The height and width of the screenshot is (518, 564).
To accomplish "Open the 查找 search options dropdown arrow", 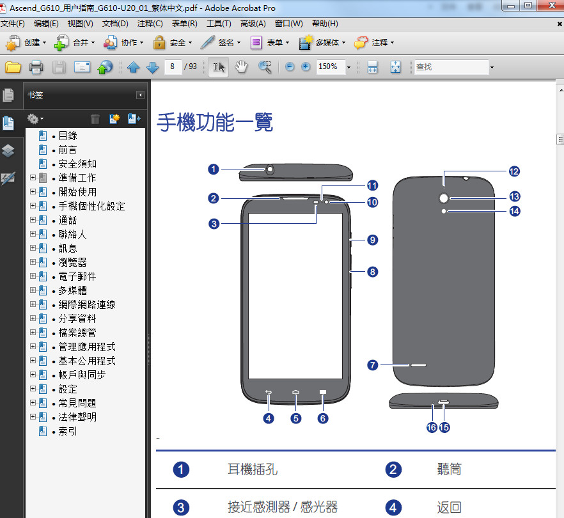I will [492, 67].
